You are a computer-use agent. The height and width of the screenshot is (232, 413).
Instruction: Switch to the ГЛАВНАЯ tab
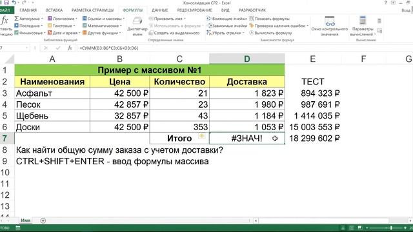point(28,10)
